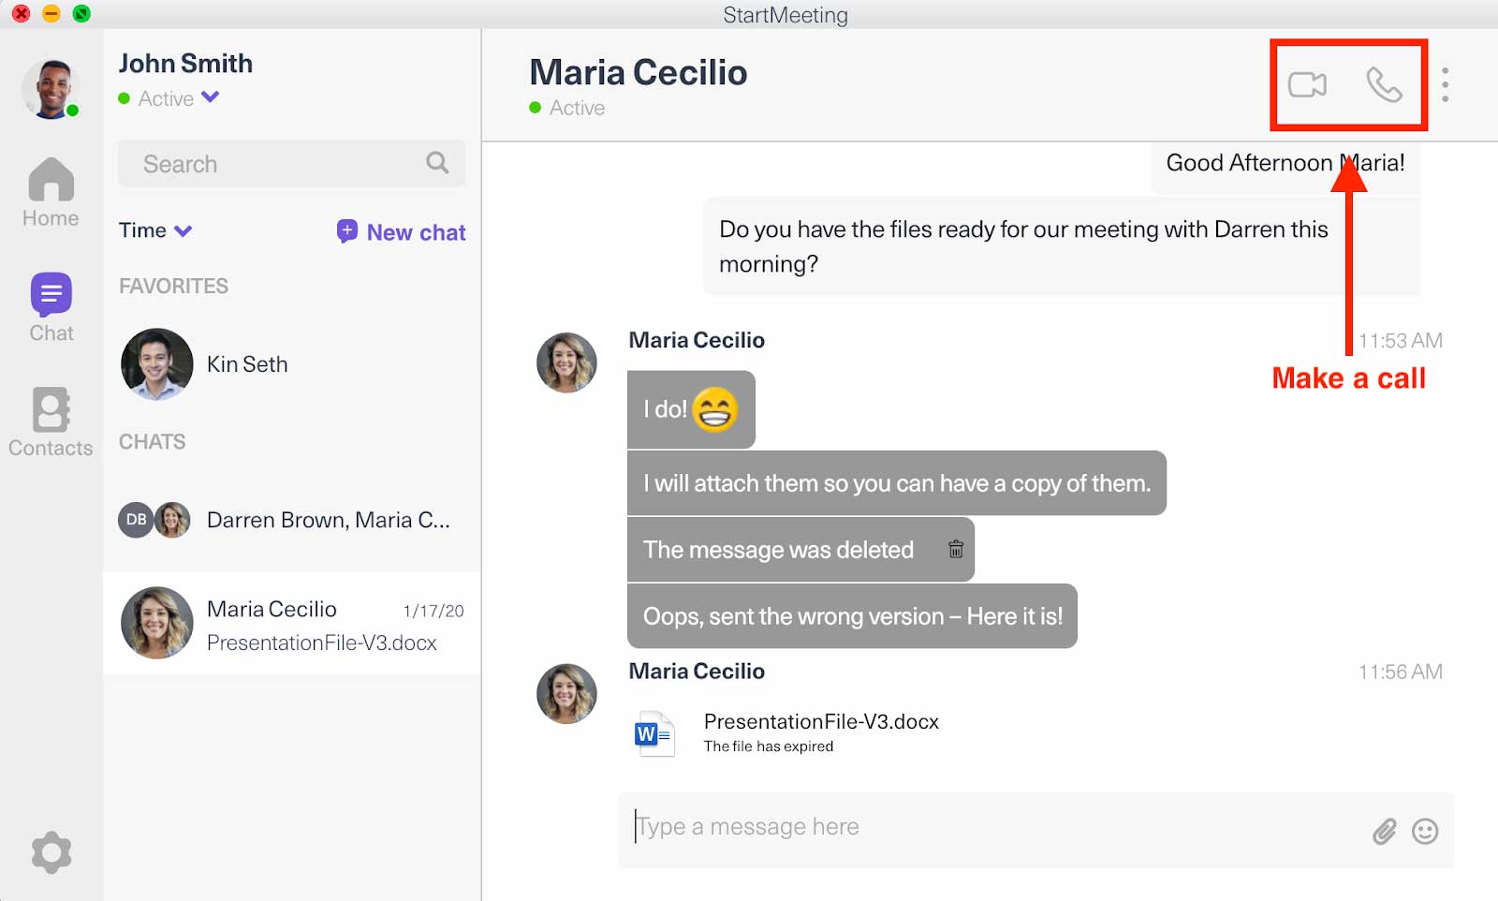
Task: Click John Smith's profile picture
Action: [x=51, y=87]
